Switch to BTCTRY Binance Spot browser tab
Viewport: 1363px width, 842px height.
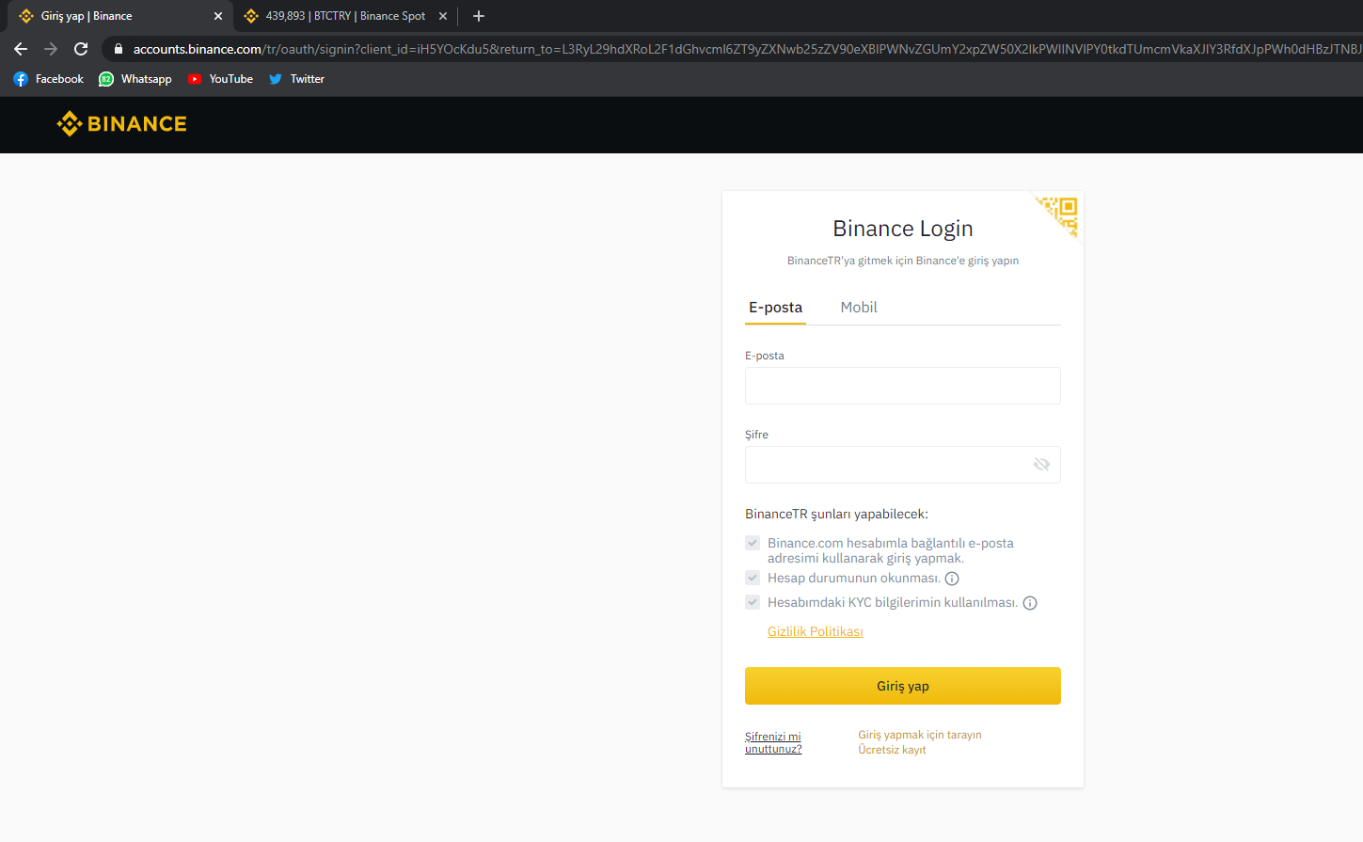click(344, 16)
